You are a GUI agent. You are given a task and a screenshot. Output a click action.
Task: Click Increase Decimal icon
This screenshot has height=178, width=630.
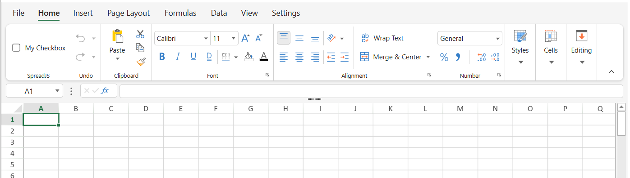point(481,57)
